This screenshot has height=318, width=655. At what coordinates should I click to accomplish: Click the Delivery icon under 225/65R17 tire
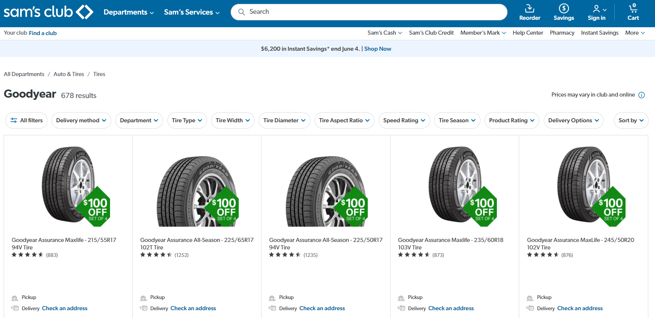pos(144,308)
